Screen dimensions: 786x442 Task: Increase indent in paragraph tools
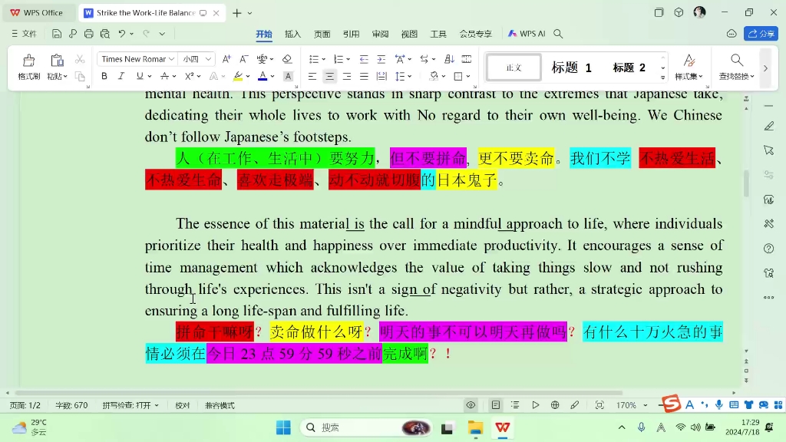coord(381,59)
